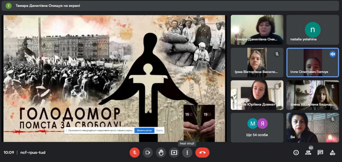342x162 pixels.
Task: Raise hand using the hand icon
Action: [161, 153]
